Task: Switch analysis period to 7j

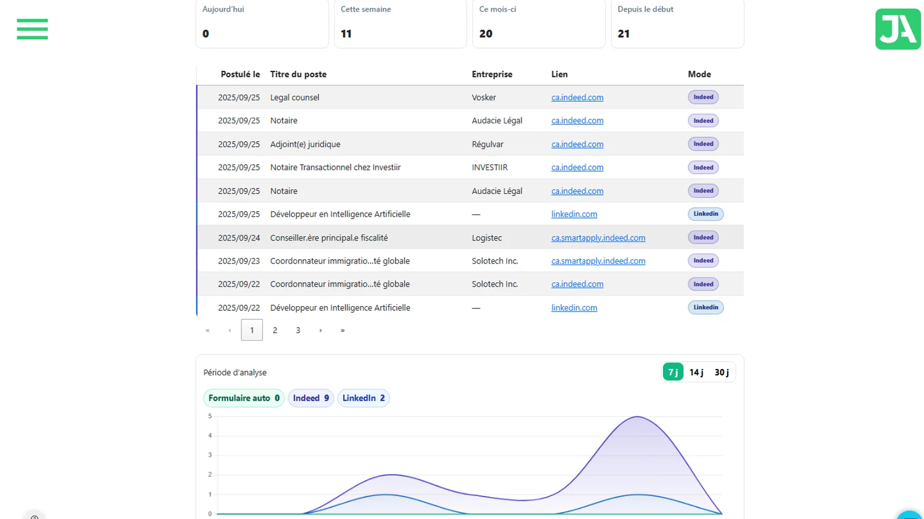Action: point(673,372)
